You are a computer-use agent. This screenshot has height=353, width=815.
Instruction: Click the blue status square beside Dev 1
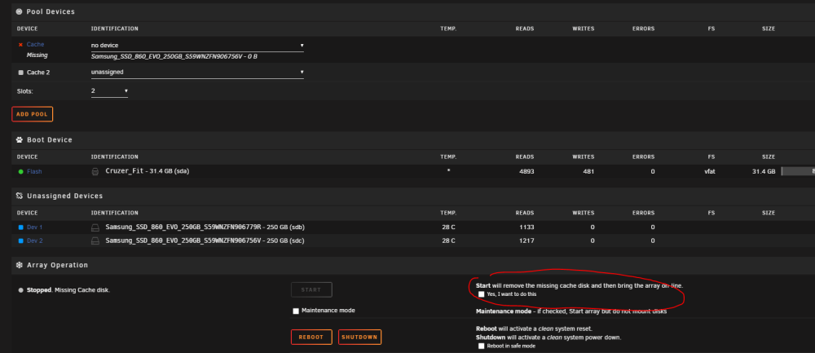coord(21,227)
